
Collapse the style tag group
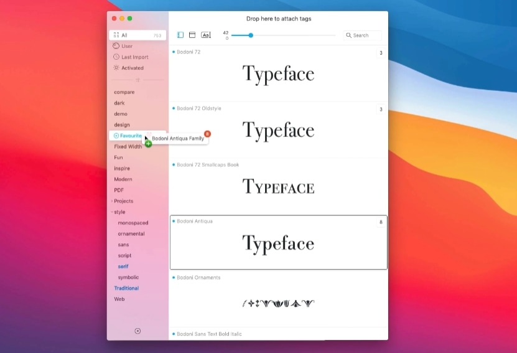click(112, 212)
